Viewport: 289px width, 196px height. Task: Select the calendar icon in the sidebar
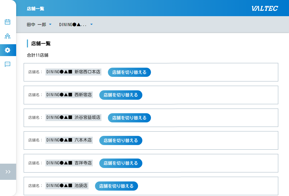coord(8,22)
